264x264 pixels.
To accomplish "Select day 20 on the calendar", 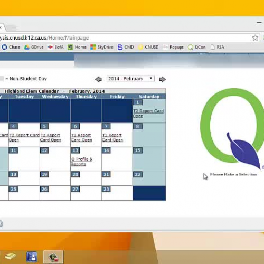I will tap(76, 174).
